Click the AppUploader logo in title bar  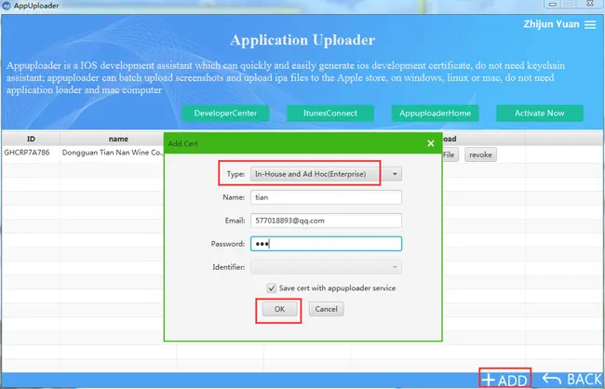[7, 6]
